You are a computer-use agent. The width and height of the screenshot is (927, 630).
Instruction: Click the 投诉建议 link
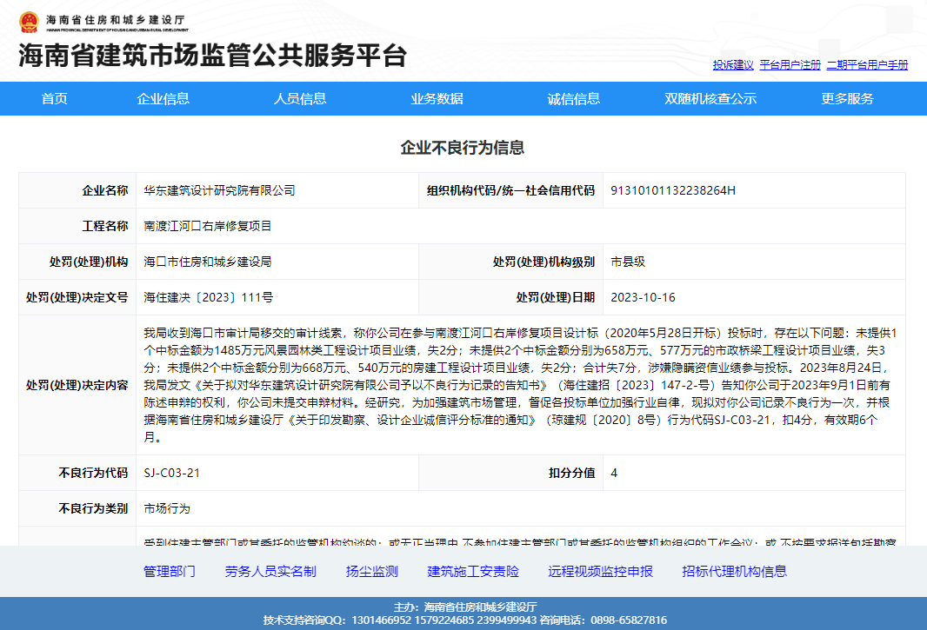733,65
